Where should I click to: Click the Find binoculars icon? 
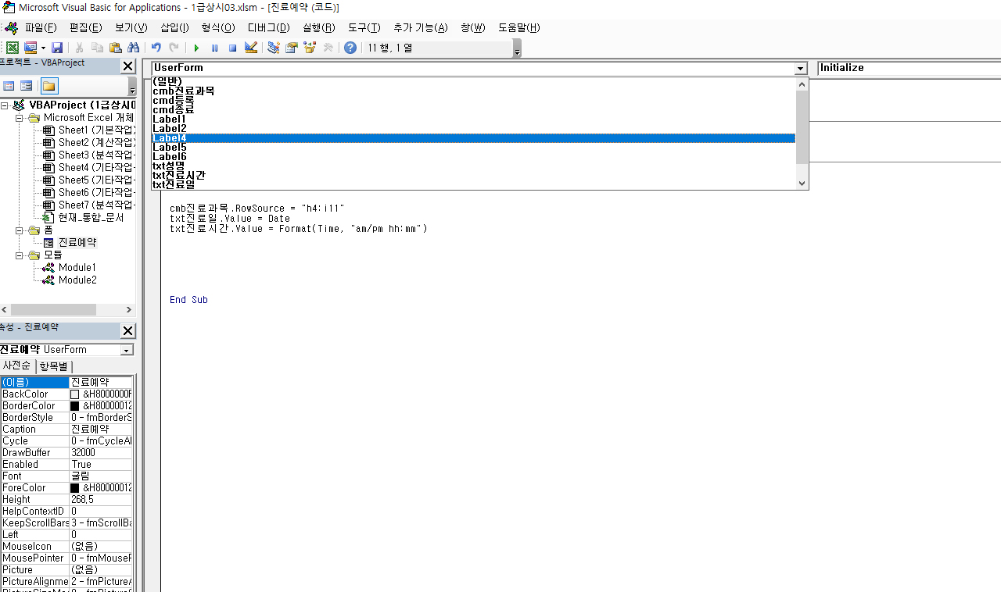coord(133,48)
